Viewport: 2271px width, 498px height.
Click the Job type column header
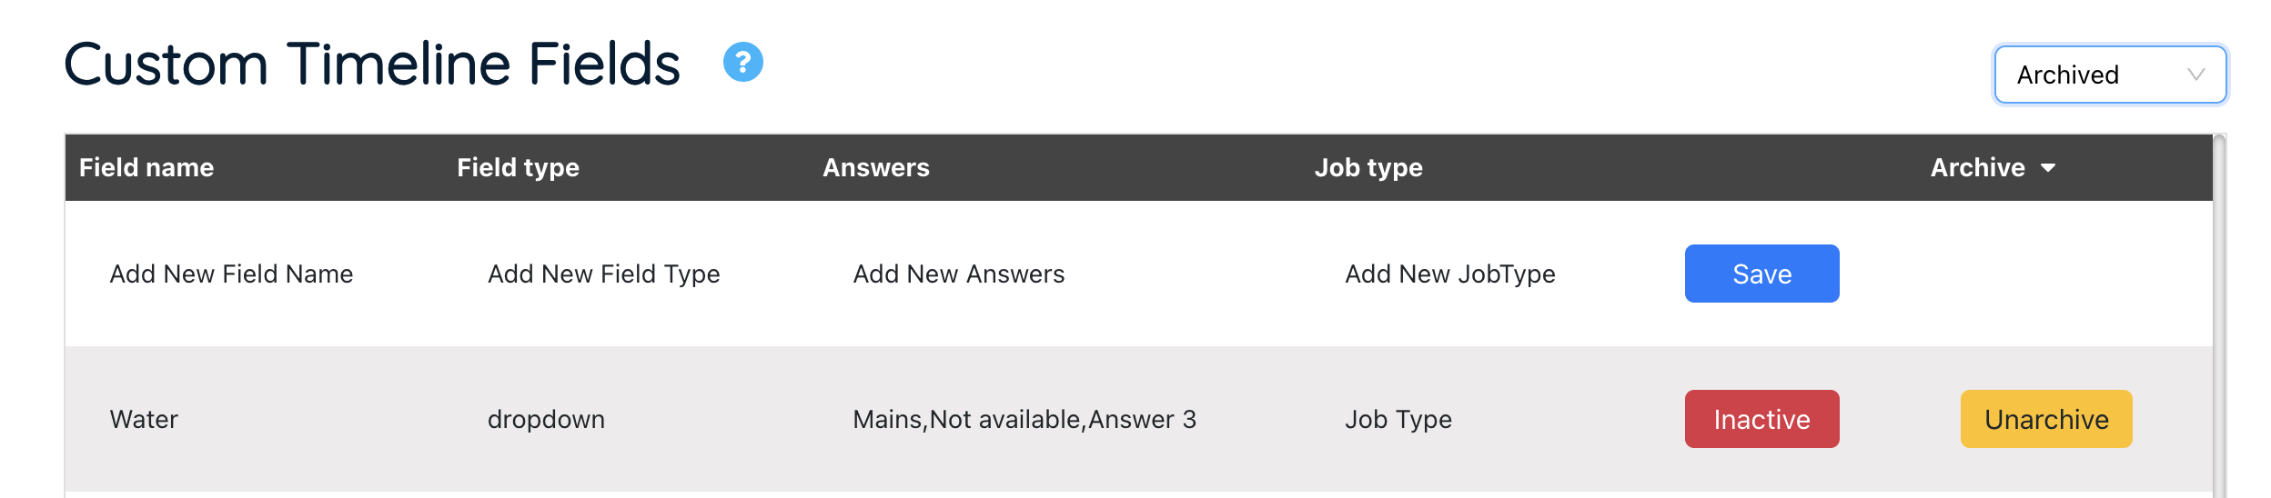(x=1368, y=168)
